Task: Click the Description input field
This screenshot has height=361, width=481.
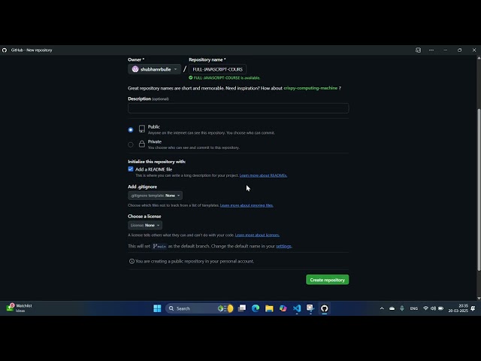Action: (238, 108)
